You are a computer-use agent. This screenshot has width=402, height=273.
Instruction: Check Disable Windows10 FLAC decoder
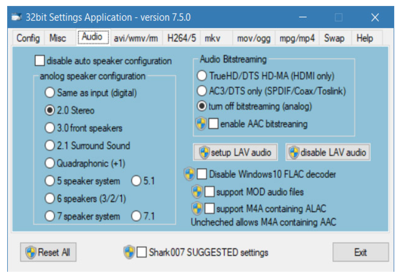point(202,174)
